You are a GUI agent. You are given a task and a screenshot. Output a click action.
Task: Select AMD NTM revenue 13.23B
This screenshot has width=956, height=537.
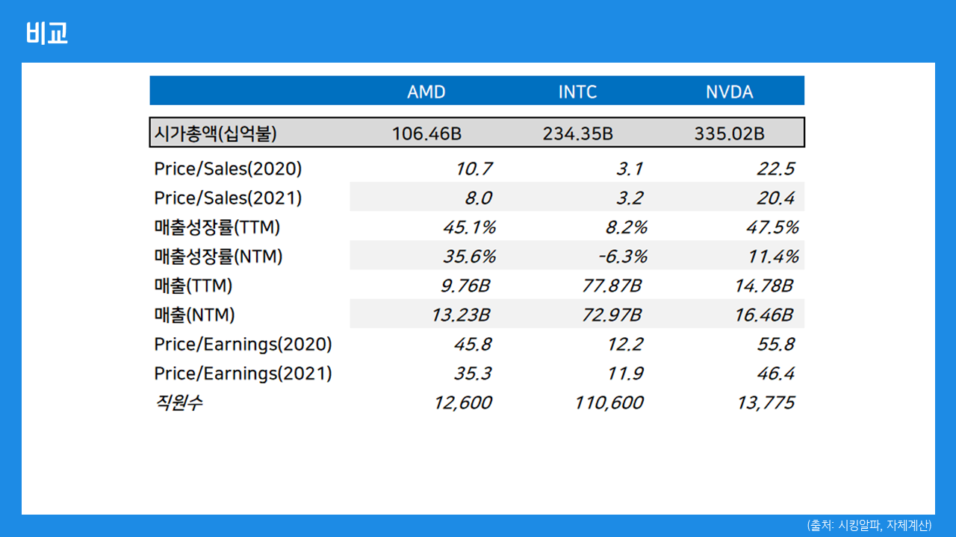tap(460, 315)
